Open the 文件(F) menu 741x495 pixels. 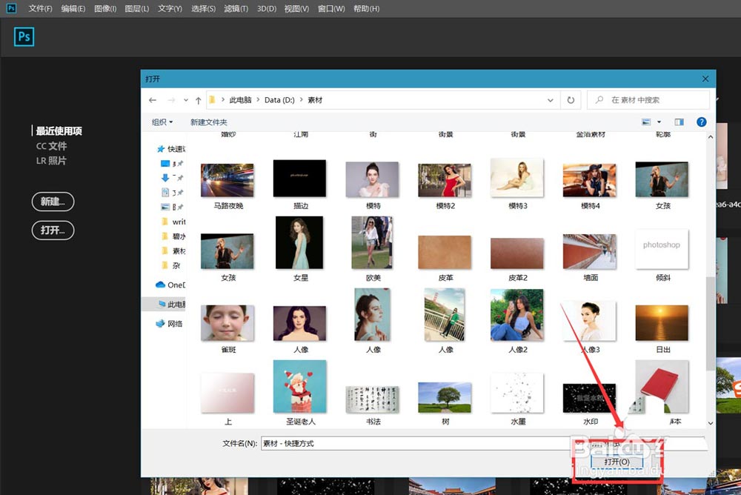coord(40,8)
